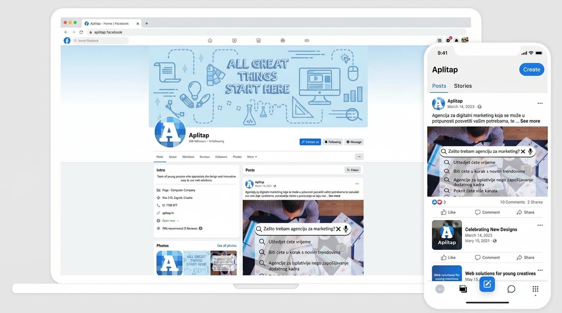Go back using the browser back arrow
The height and width of the screenshot is (313, 562).
point(66,32)
